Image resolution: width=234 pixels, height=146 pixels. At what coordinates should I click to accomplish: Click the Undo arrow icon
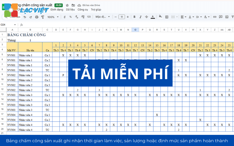pyautogui.click(x=25, y=17)
